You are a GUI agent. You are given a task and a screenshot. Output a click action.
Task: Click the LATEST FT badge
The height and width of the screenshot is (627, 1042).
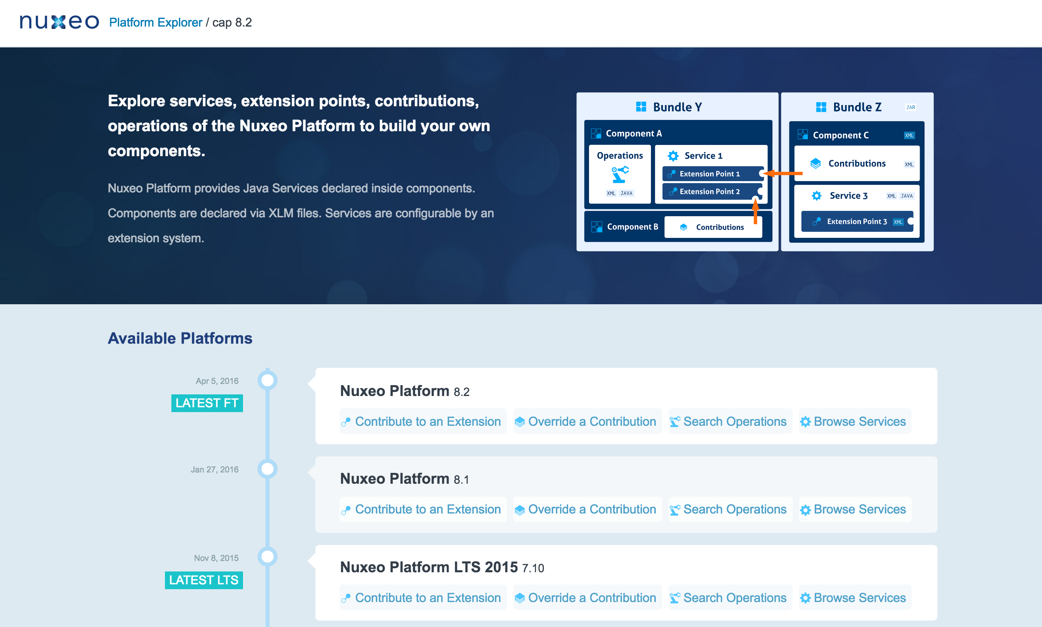coord(206,403)
